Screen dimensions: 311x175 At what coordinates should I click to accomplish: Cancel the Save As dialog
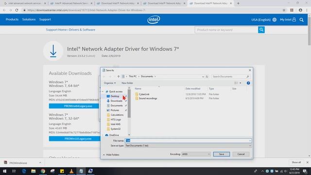click(241, 154)
